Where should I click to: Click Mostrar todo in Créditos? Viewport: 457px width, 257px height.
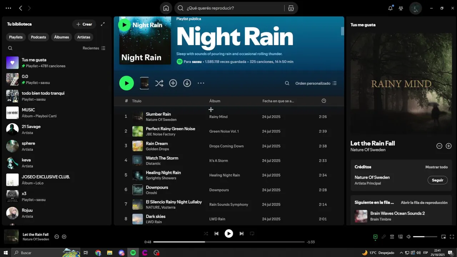click(x=436, y=167)
